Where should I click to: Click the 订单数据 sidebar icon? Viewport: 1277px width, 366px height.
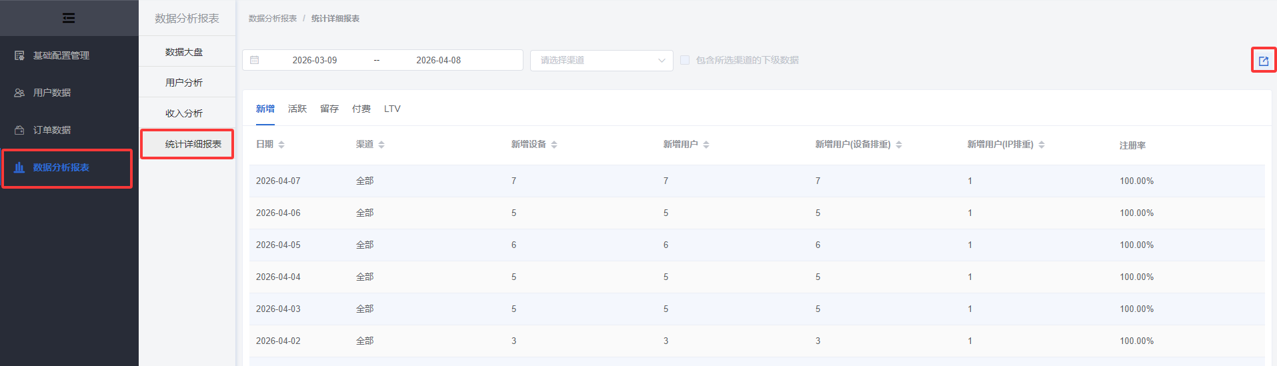tap(19, 130)
